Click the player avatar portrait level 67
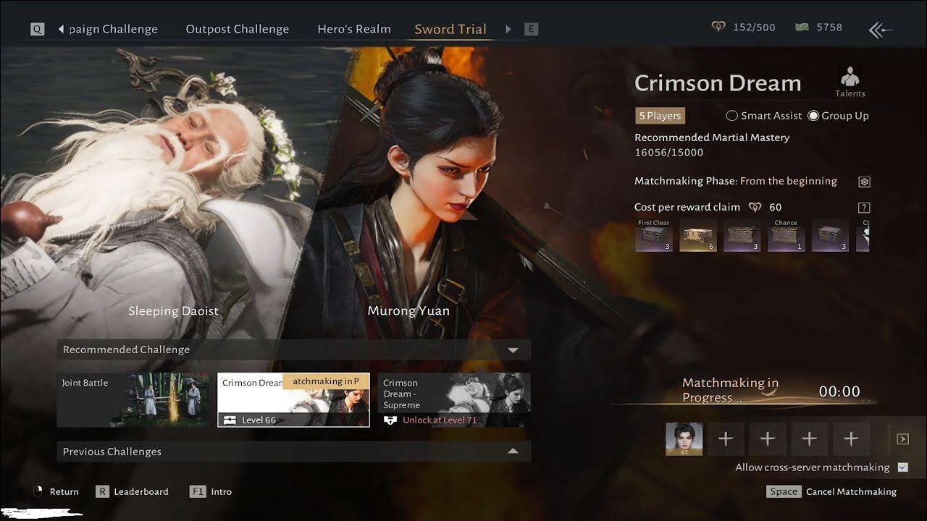 point(684,439)
